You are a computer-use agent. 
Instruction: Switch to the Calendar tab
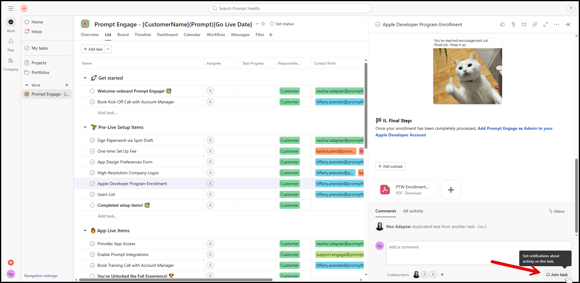192,35
